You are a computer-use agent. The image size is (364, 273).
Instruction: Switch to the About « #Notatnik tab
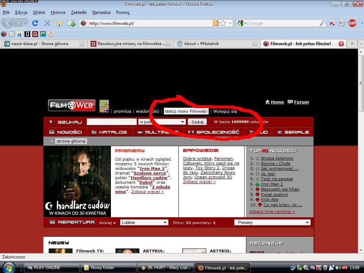click(217, 44)
